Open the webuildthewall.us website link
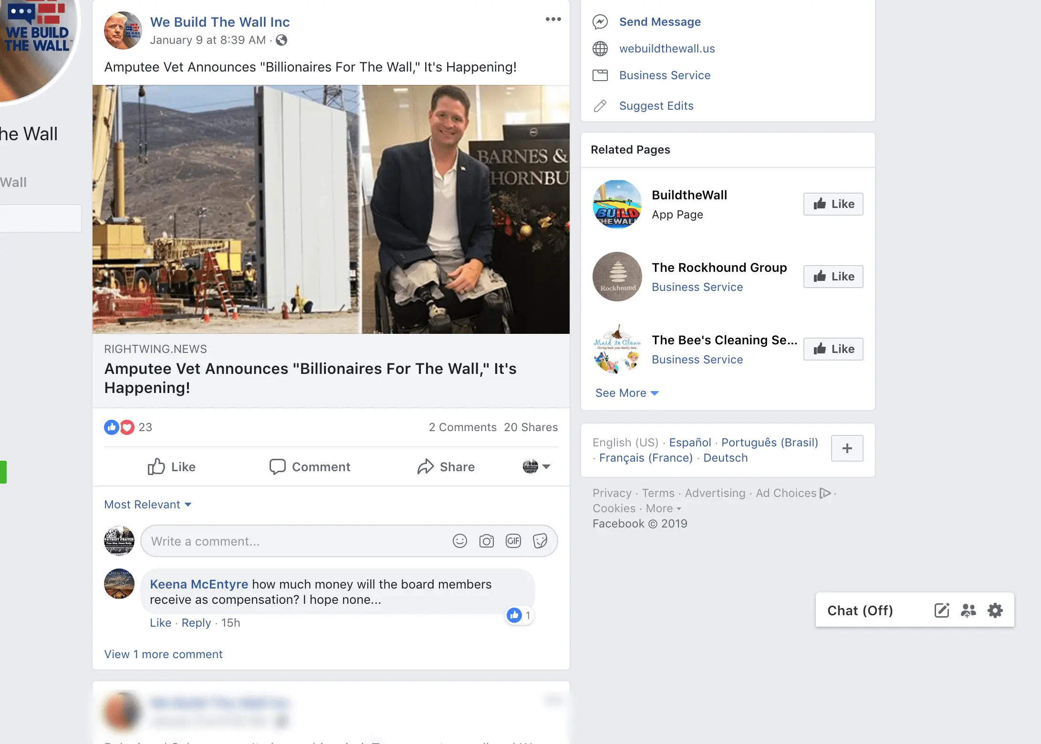 tap(667, 49)
